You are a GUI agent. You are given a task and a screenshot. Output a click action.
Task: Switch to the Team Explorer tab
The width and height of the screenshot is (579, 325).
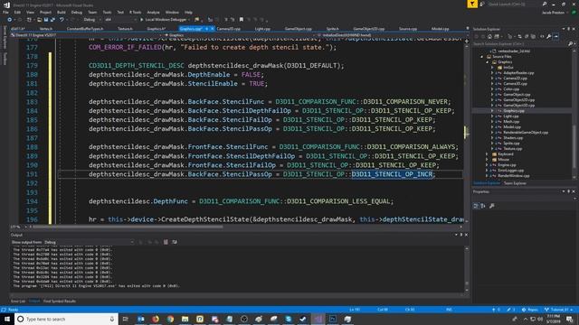(x=515, y=183)
